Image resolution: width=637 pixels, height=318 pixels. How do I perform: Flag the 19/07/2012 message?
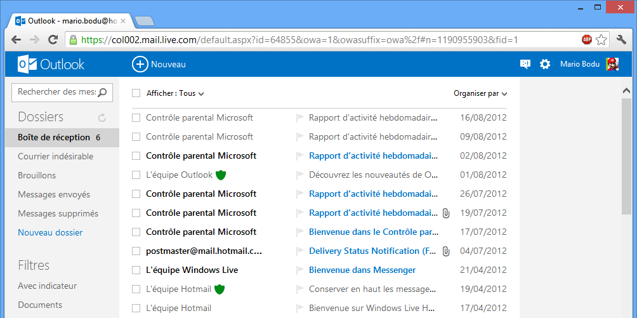coord(300,213)
